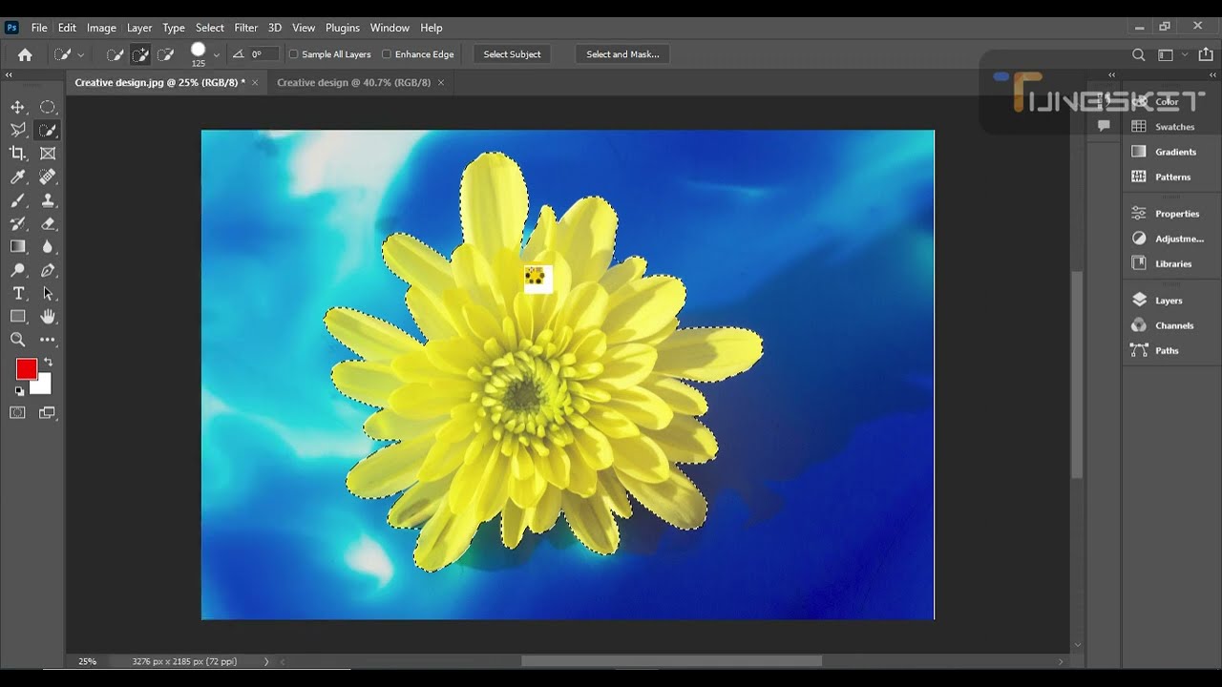This screenshot has height=687, width=1222.
Task: Open the File menu
Action: coord(39,28)
